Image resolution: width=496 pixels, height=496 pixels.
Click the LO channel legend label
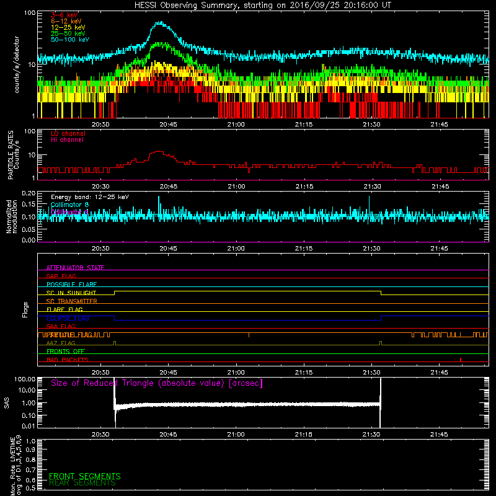pos(68,133)
